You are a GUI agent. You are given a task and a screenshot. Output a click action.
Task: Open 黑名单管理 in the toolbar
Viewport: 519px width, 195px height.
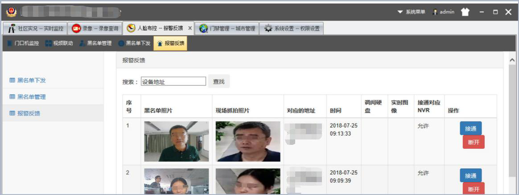pyautogui.click(x=96, y=43)
